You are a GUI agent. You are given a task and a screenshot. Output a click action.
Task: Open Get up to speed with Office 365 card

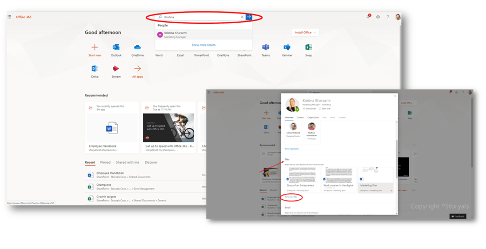tap(168, 128)
